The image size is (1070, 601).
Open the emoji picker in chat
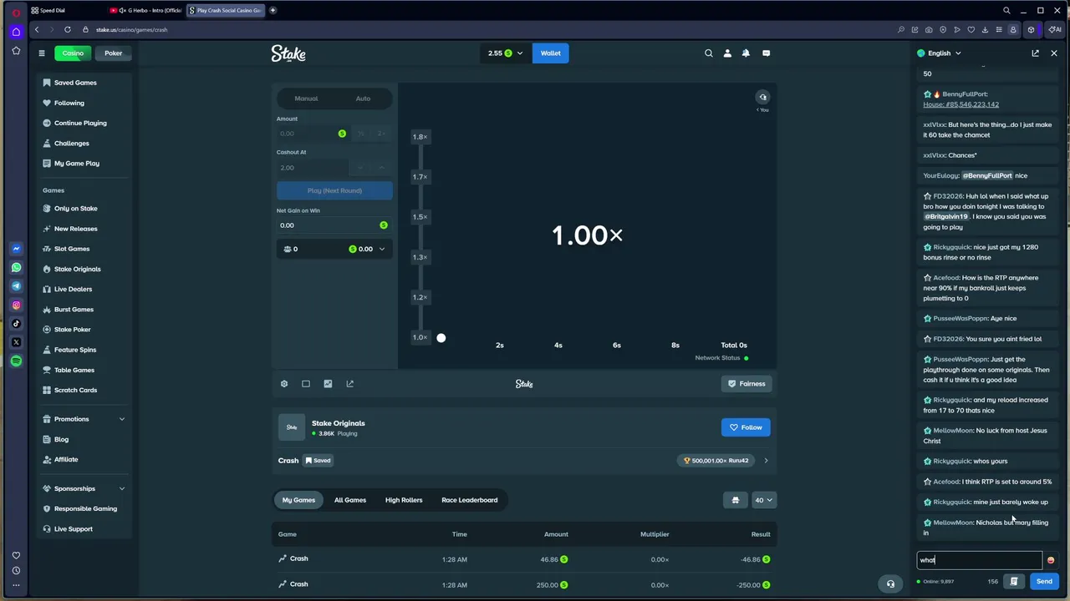(1051, 560)
